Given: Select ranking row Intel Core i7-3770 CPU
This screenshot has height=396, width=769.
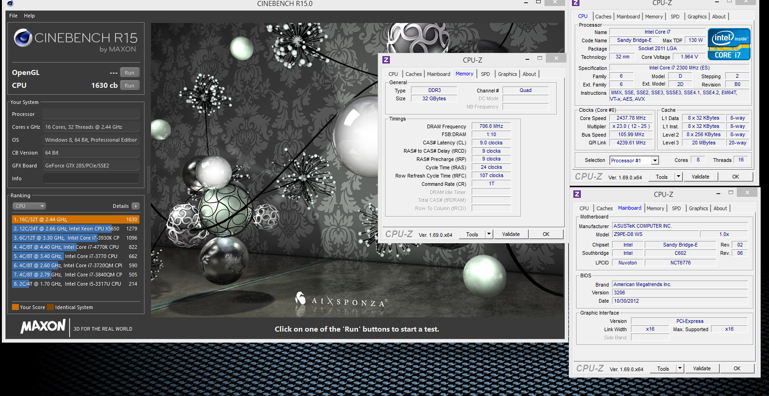Looking at the screenshot, I should click(x=75, y=256).
